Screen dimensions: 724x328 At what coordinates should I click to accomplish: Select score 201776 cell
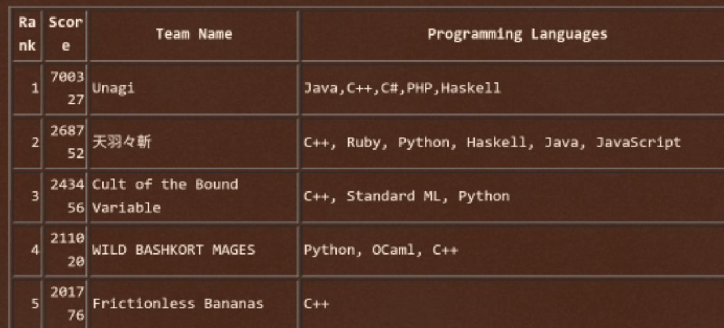[66, 304]
